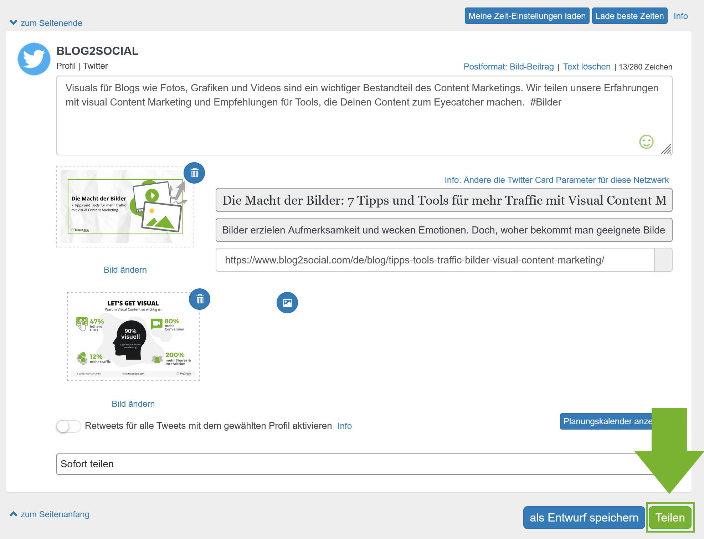Open Twitter Card parameter info link
Image resolution: width=704 pixels, height=539 pixels.
tap(556, 180)
